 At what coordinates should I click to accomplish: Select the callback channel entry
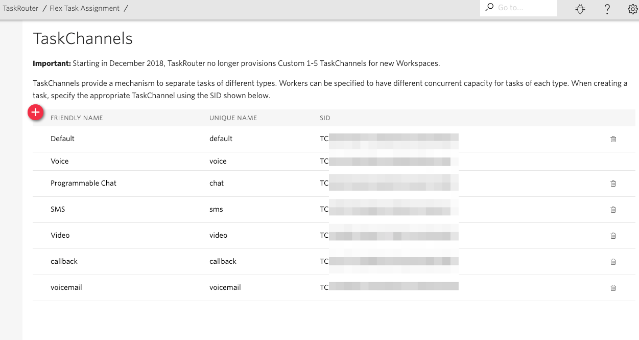pyautogui.click(x=64, y=261)
